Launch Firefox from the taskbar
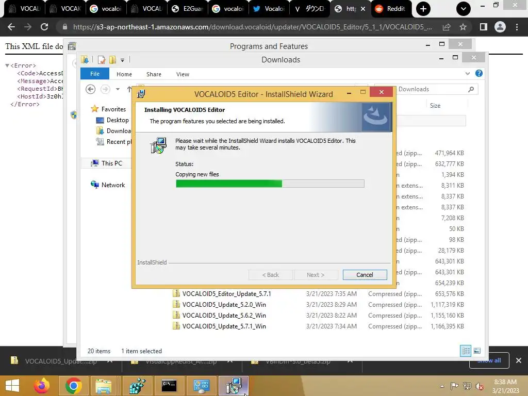This screenshot has width=528, height=396. tap(42, 386)
